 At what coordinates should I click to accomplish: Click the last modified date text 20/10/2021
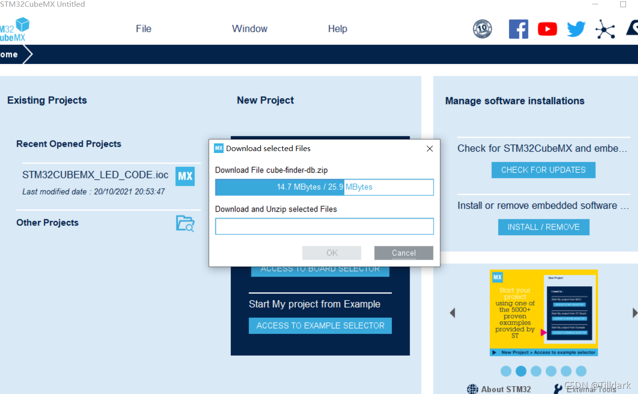point(93,191)
